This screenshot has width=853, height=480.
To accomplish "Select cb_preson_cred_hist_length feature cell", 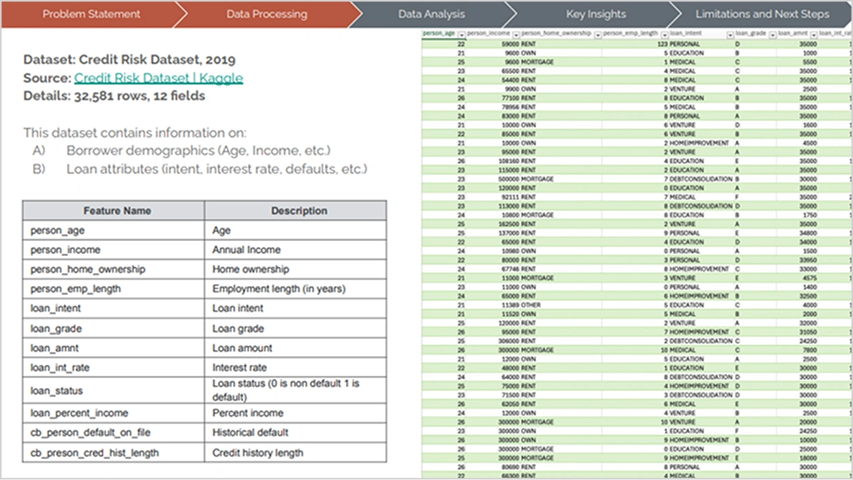I will tap(114, 453).
